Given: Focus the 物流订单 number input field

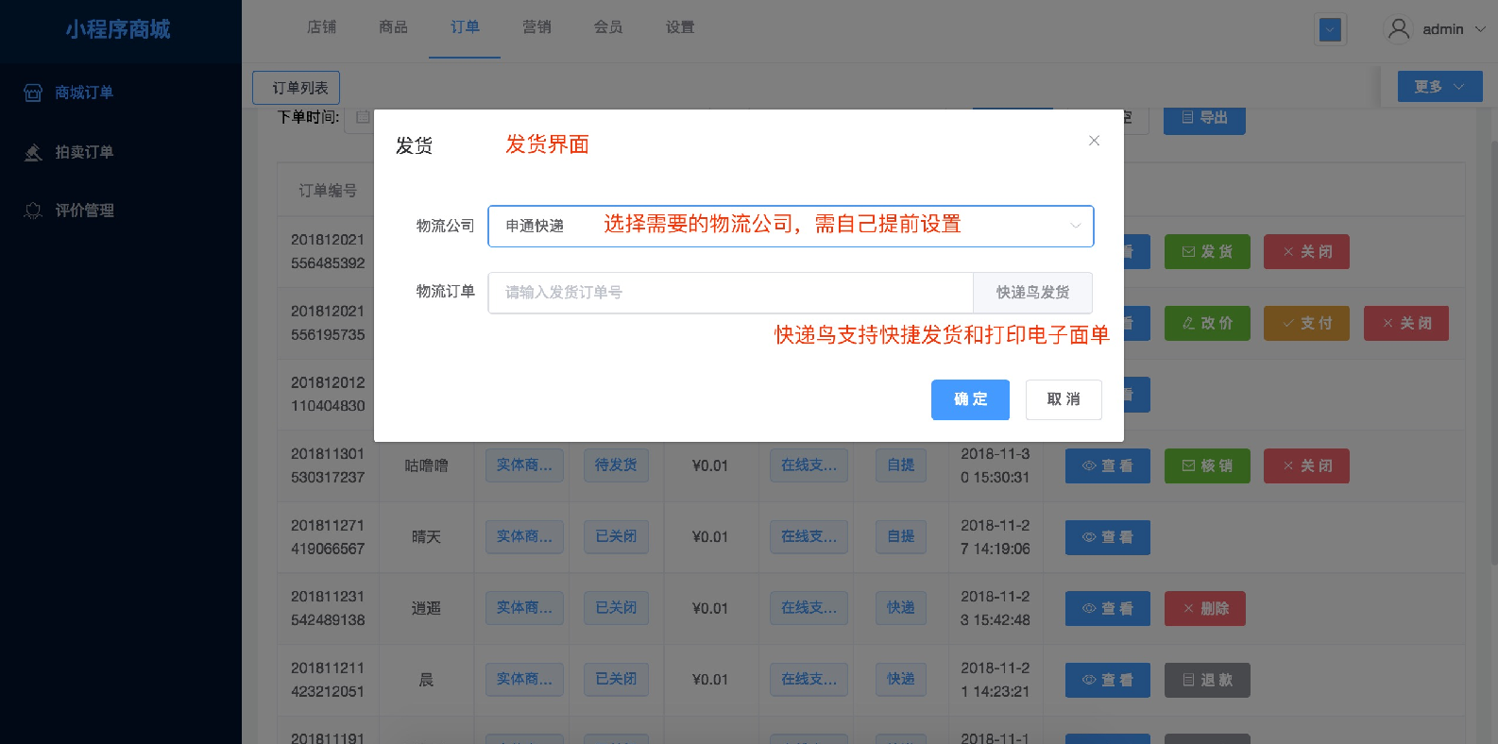Looking at the screenshot, I should point(729,293).
